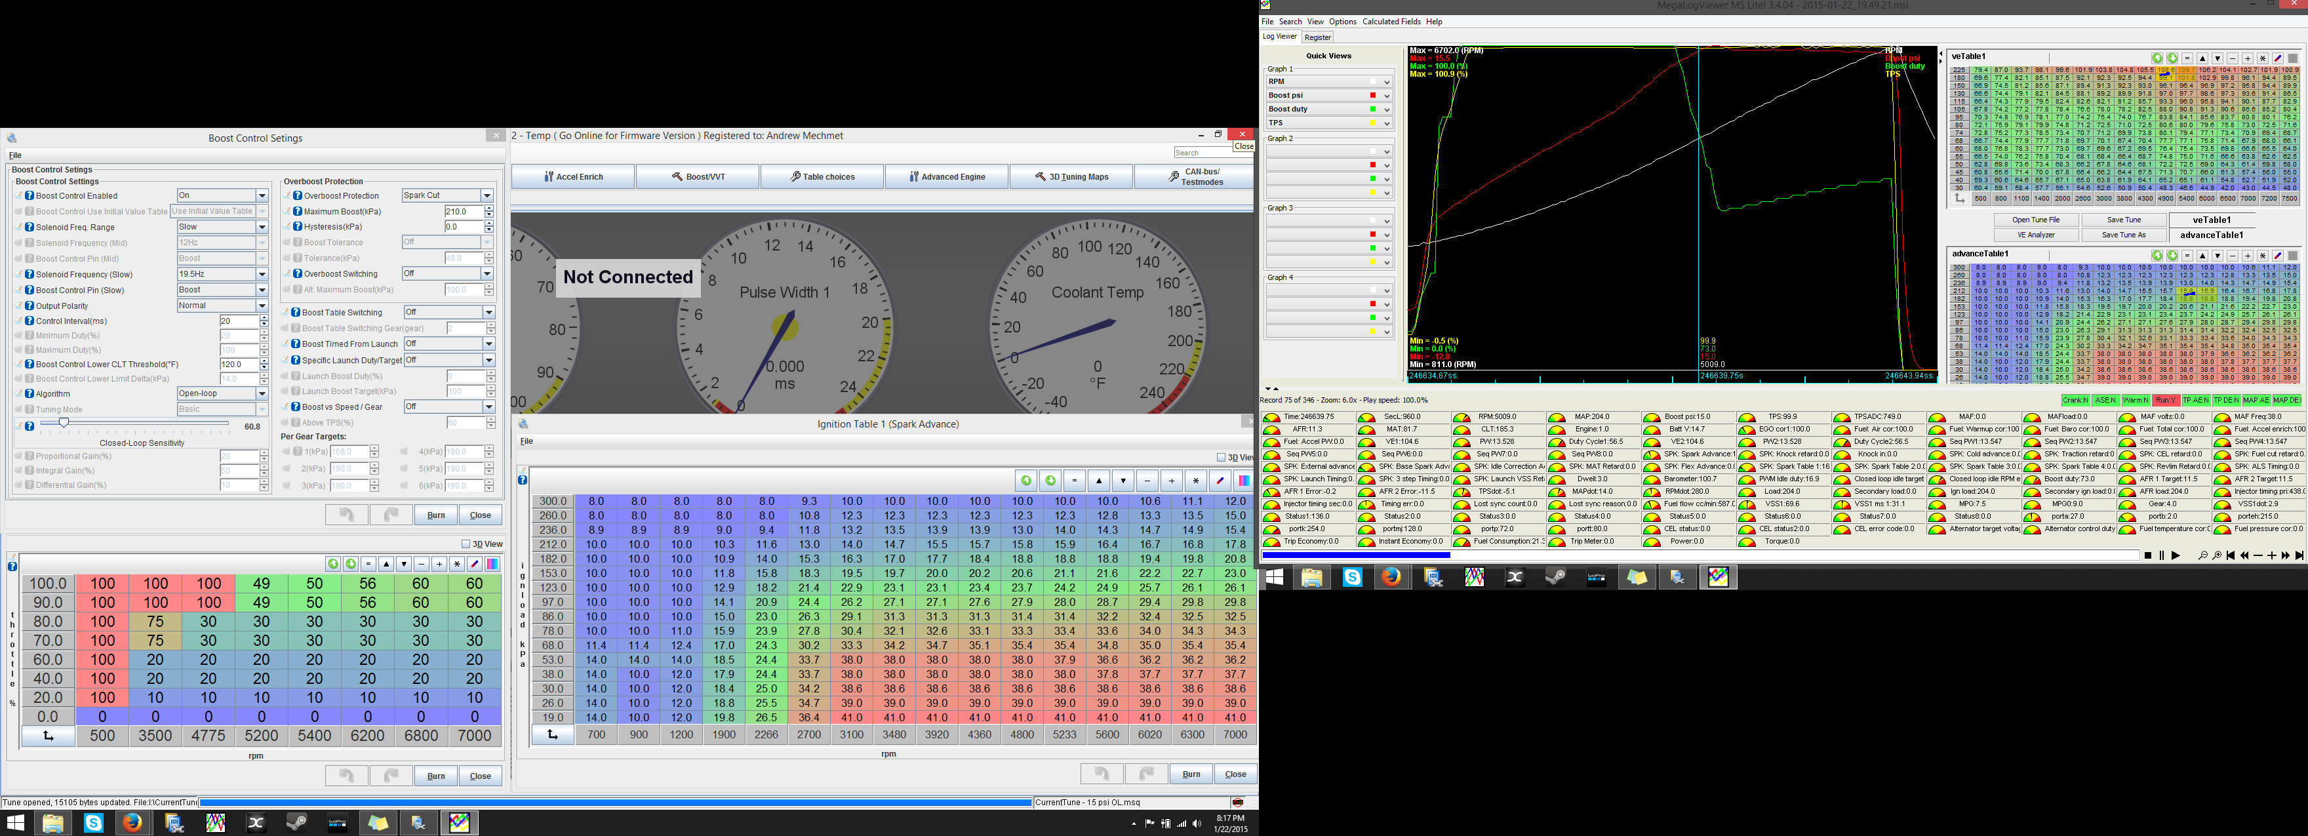Click Burn in the Boost Control Settings dialog
The image size is (2308, 836).
[x=435, y=515]
